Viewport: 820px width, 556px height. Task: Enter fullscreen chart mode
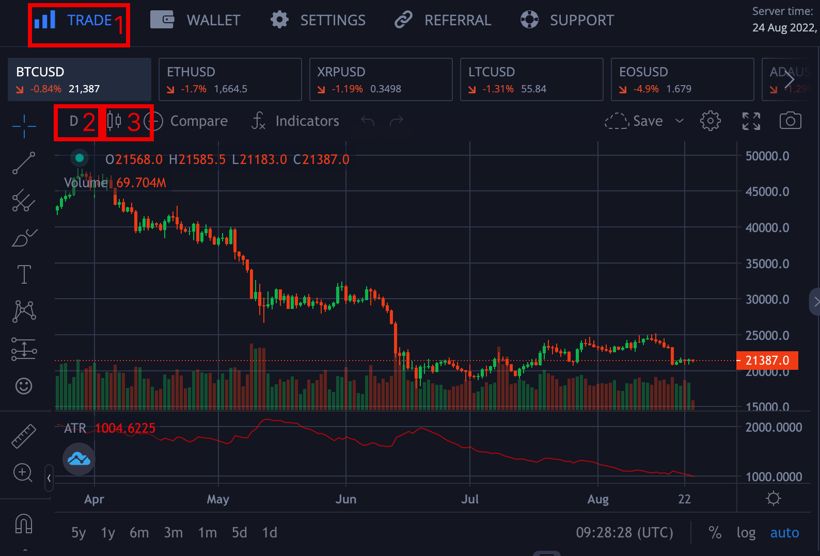click(751, 121)
